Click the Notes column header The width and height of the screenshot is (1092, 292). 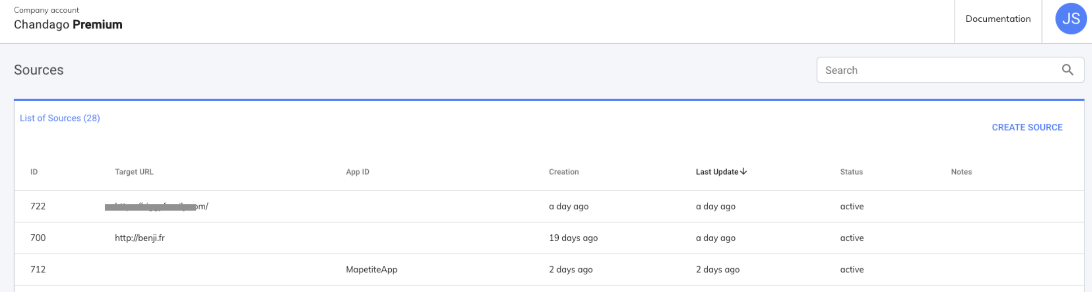pos(961,172)
